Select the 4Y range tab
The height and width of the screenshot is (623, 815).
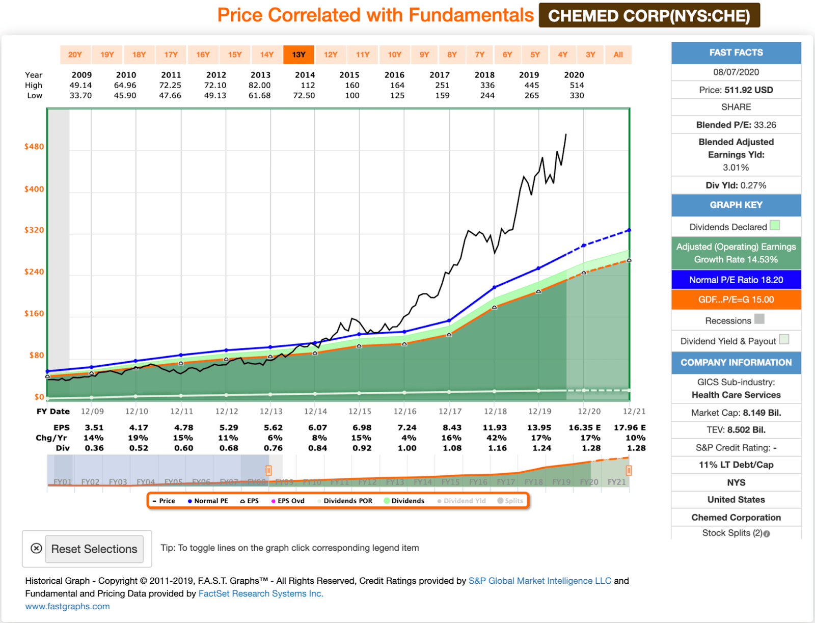[563, 55]
